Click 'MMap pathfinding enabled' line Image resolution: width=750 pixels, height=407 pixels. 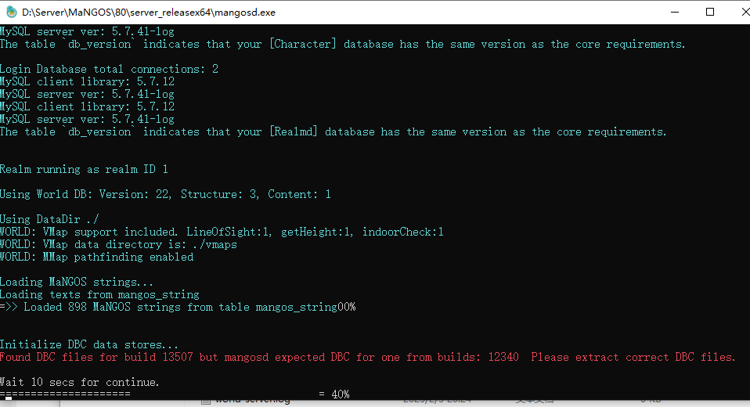point(96,258)
